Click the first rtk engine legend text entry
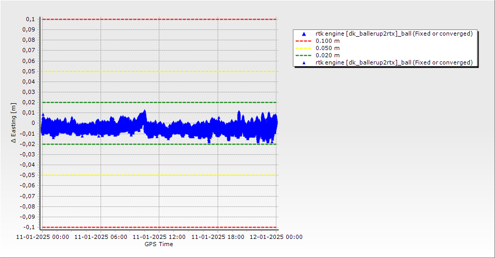 [394, 34]
